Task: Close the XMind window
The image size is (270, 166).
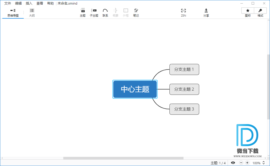Action: pos(264,3)
